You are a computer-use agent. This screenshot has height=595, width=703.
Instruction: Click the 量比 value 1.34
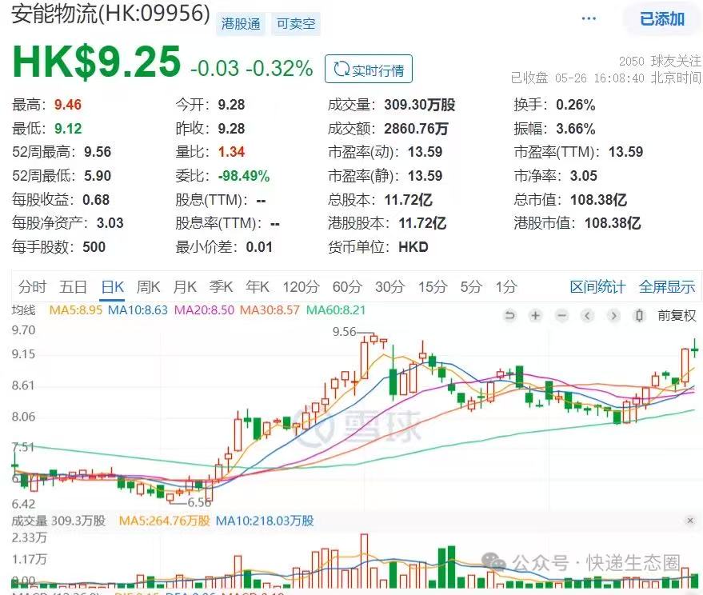[x=231, y=152]
